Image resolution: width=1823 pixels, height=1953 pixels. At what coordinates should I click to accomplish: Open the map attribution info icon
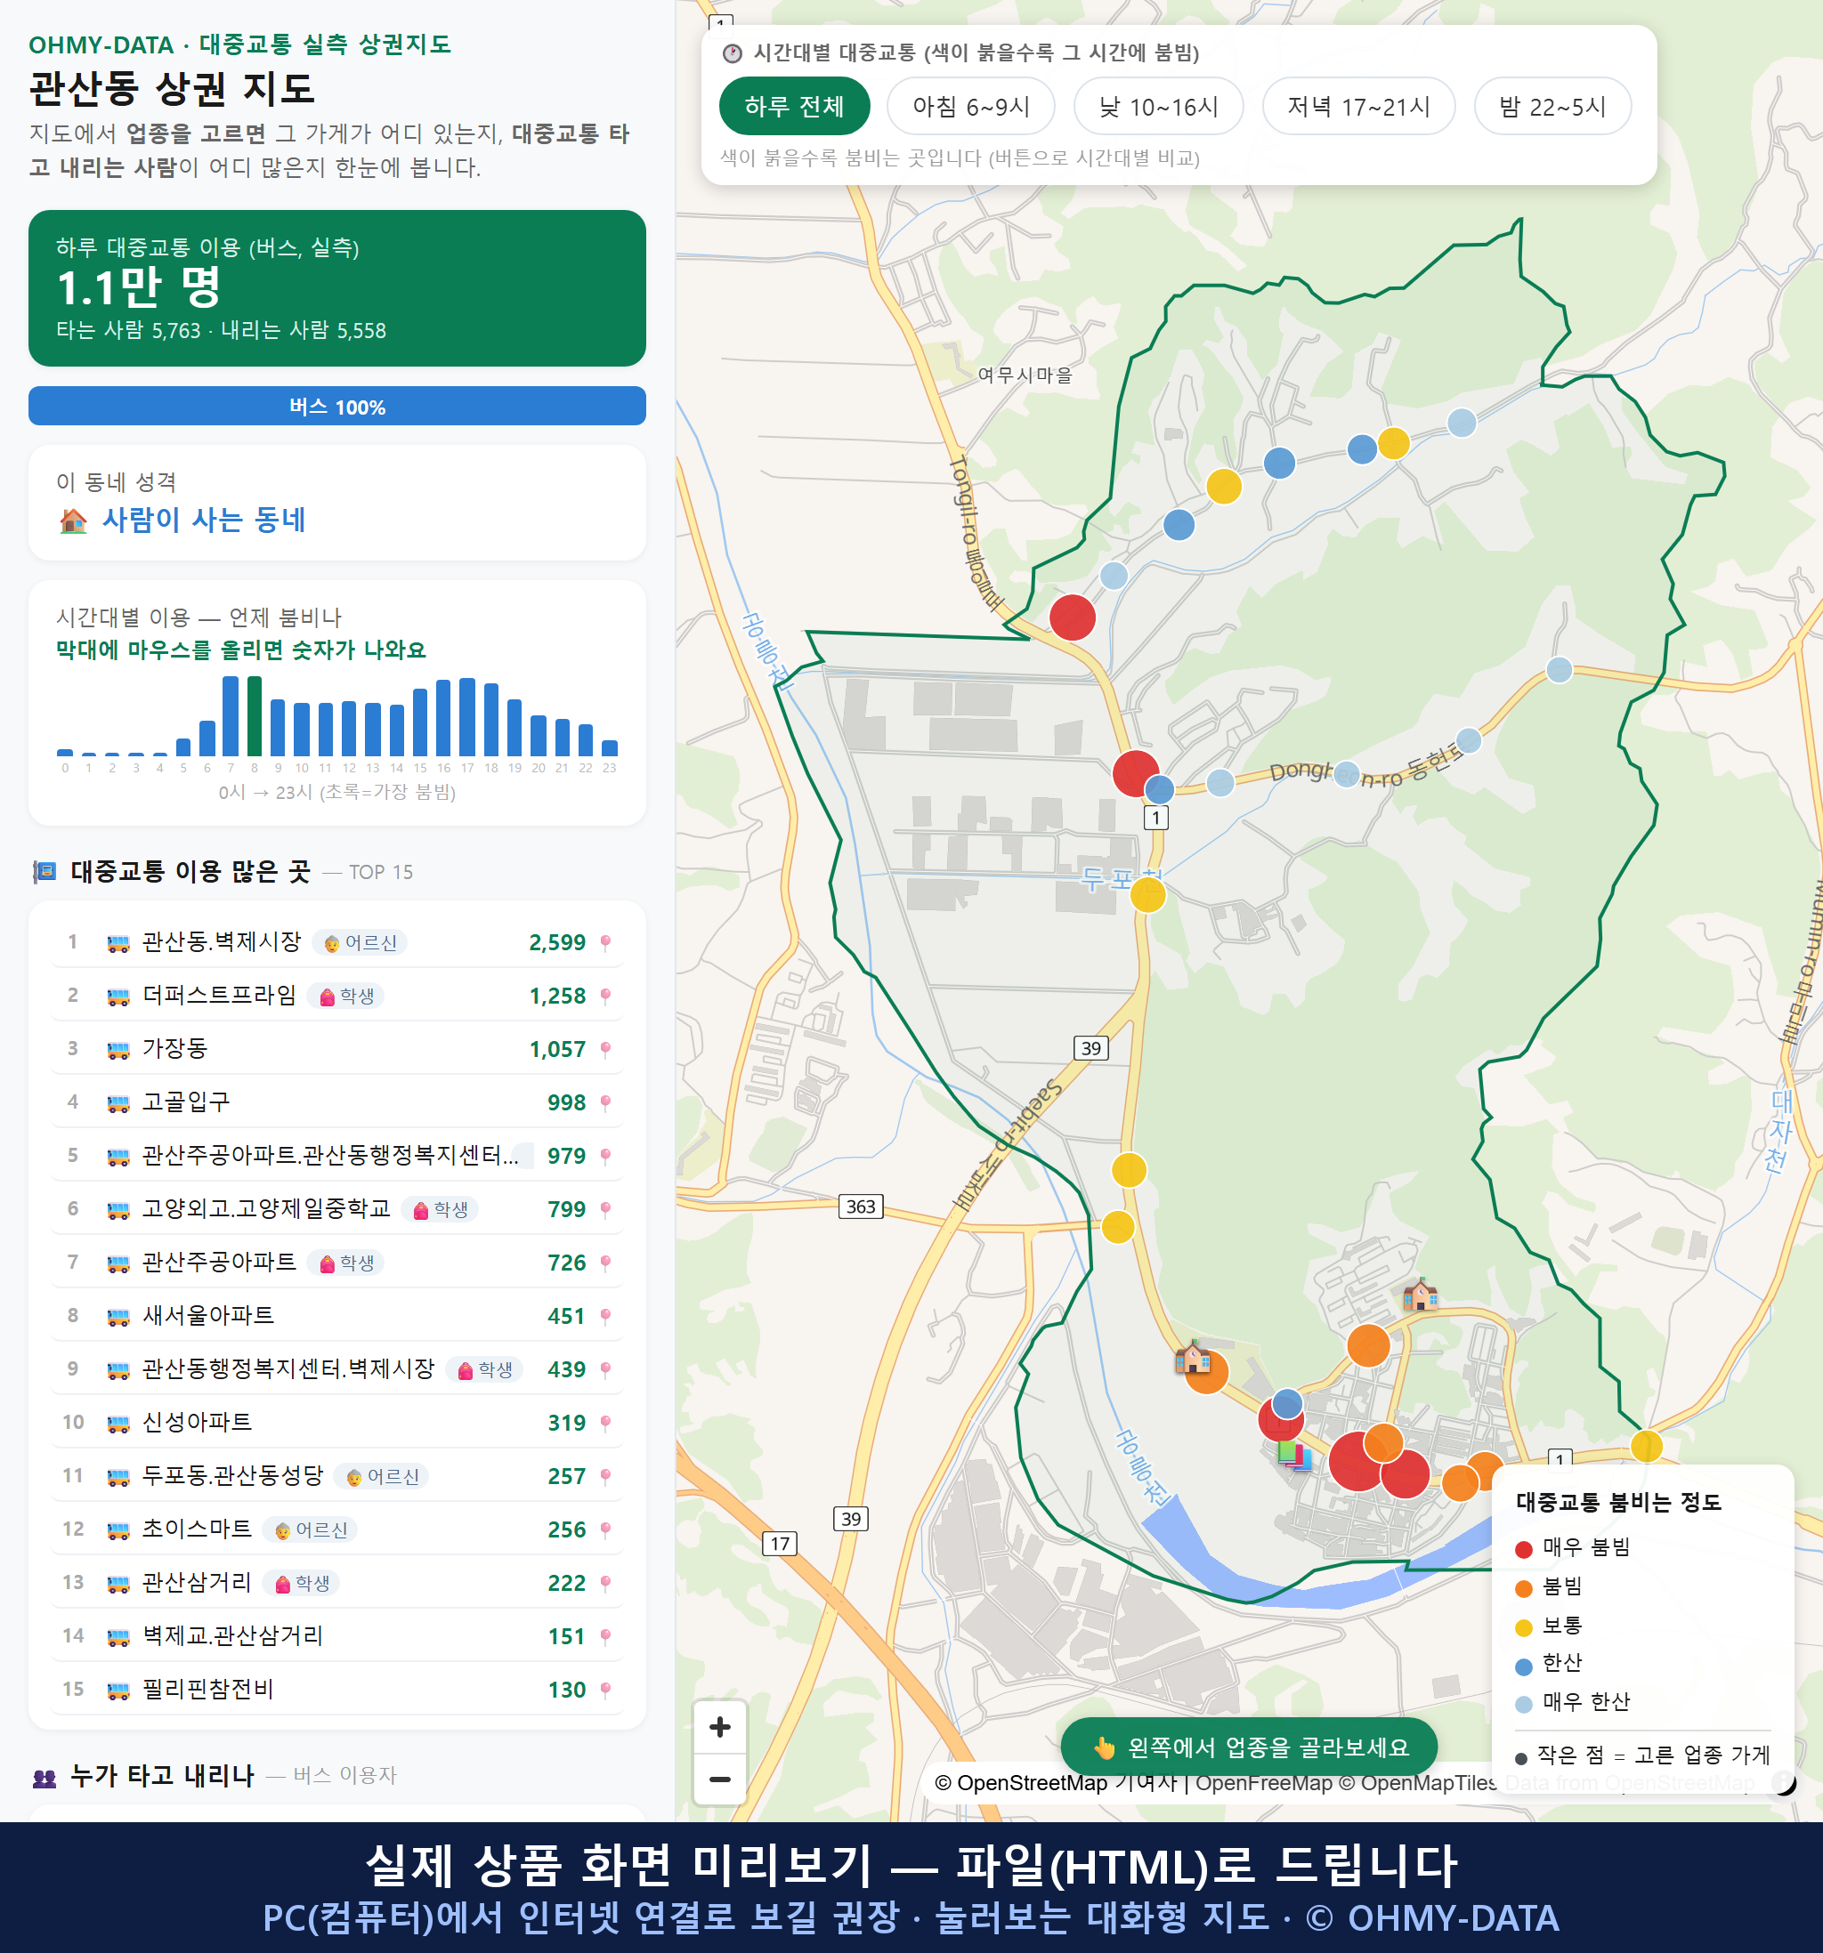pyautogui.click(x=1784, y=1782)
